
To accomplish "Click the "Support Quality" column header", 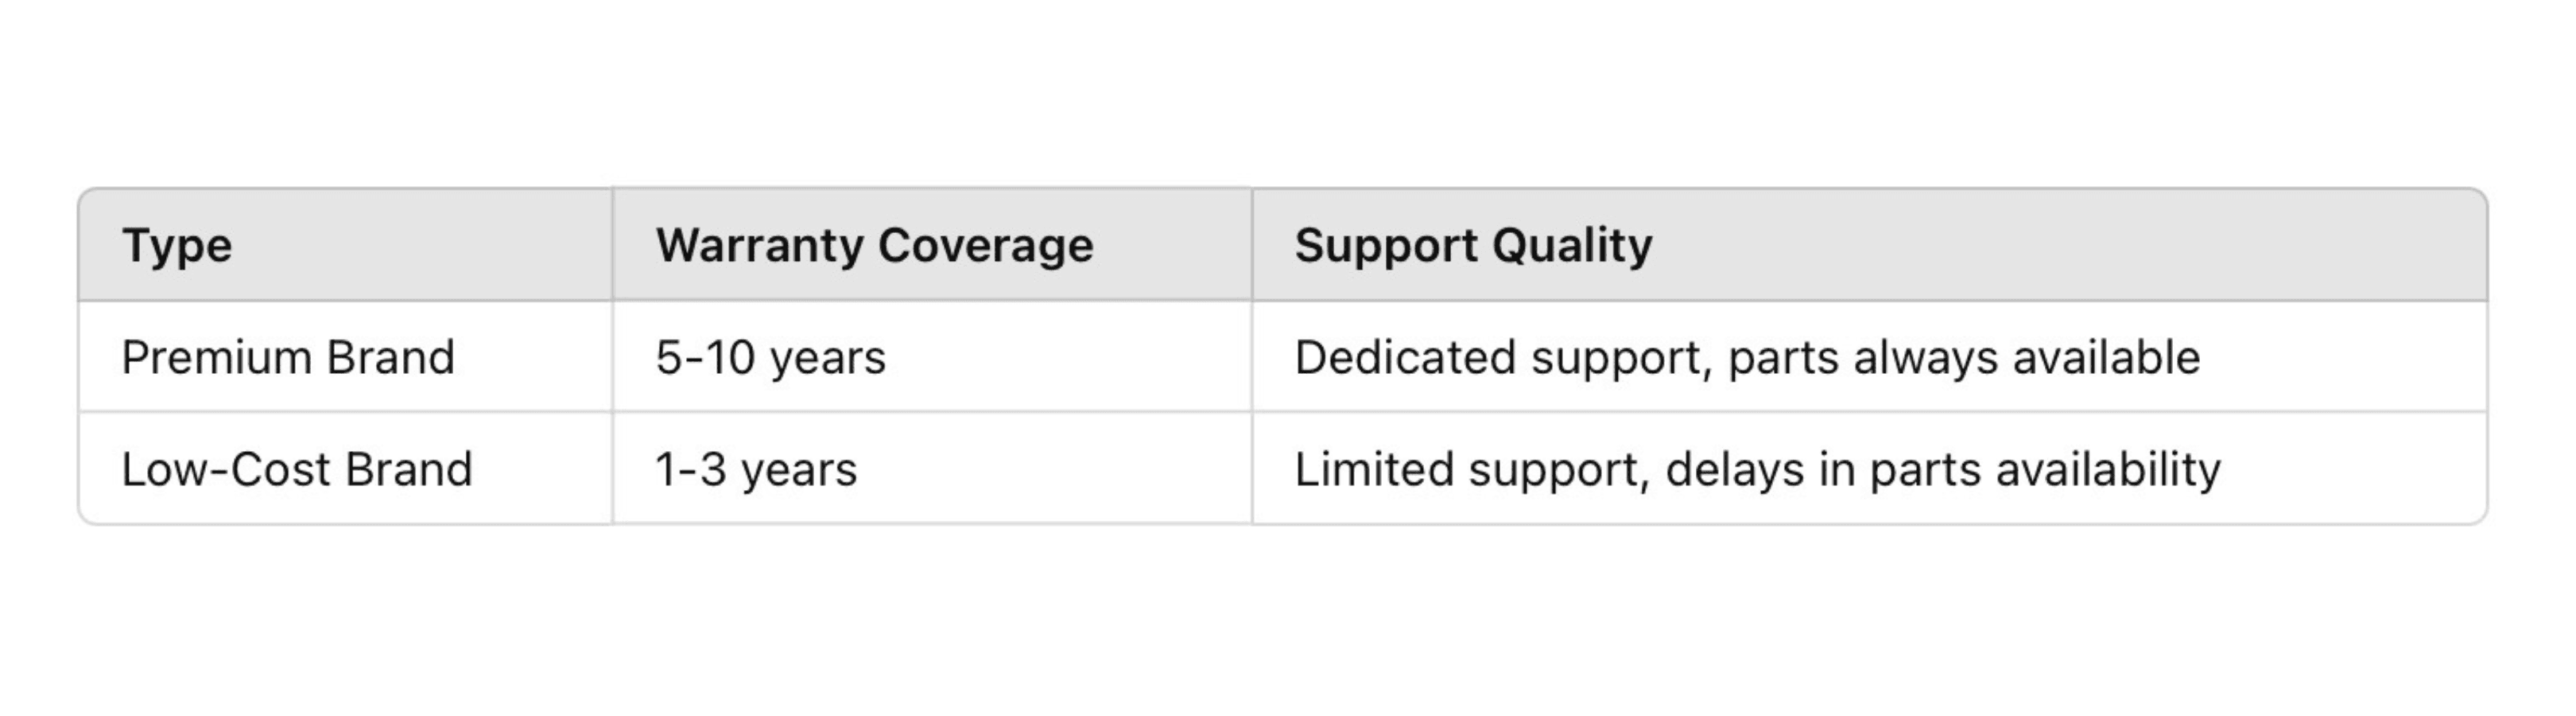I will [x=1473, y=245].
